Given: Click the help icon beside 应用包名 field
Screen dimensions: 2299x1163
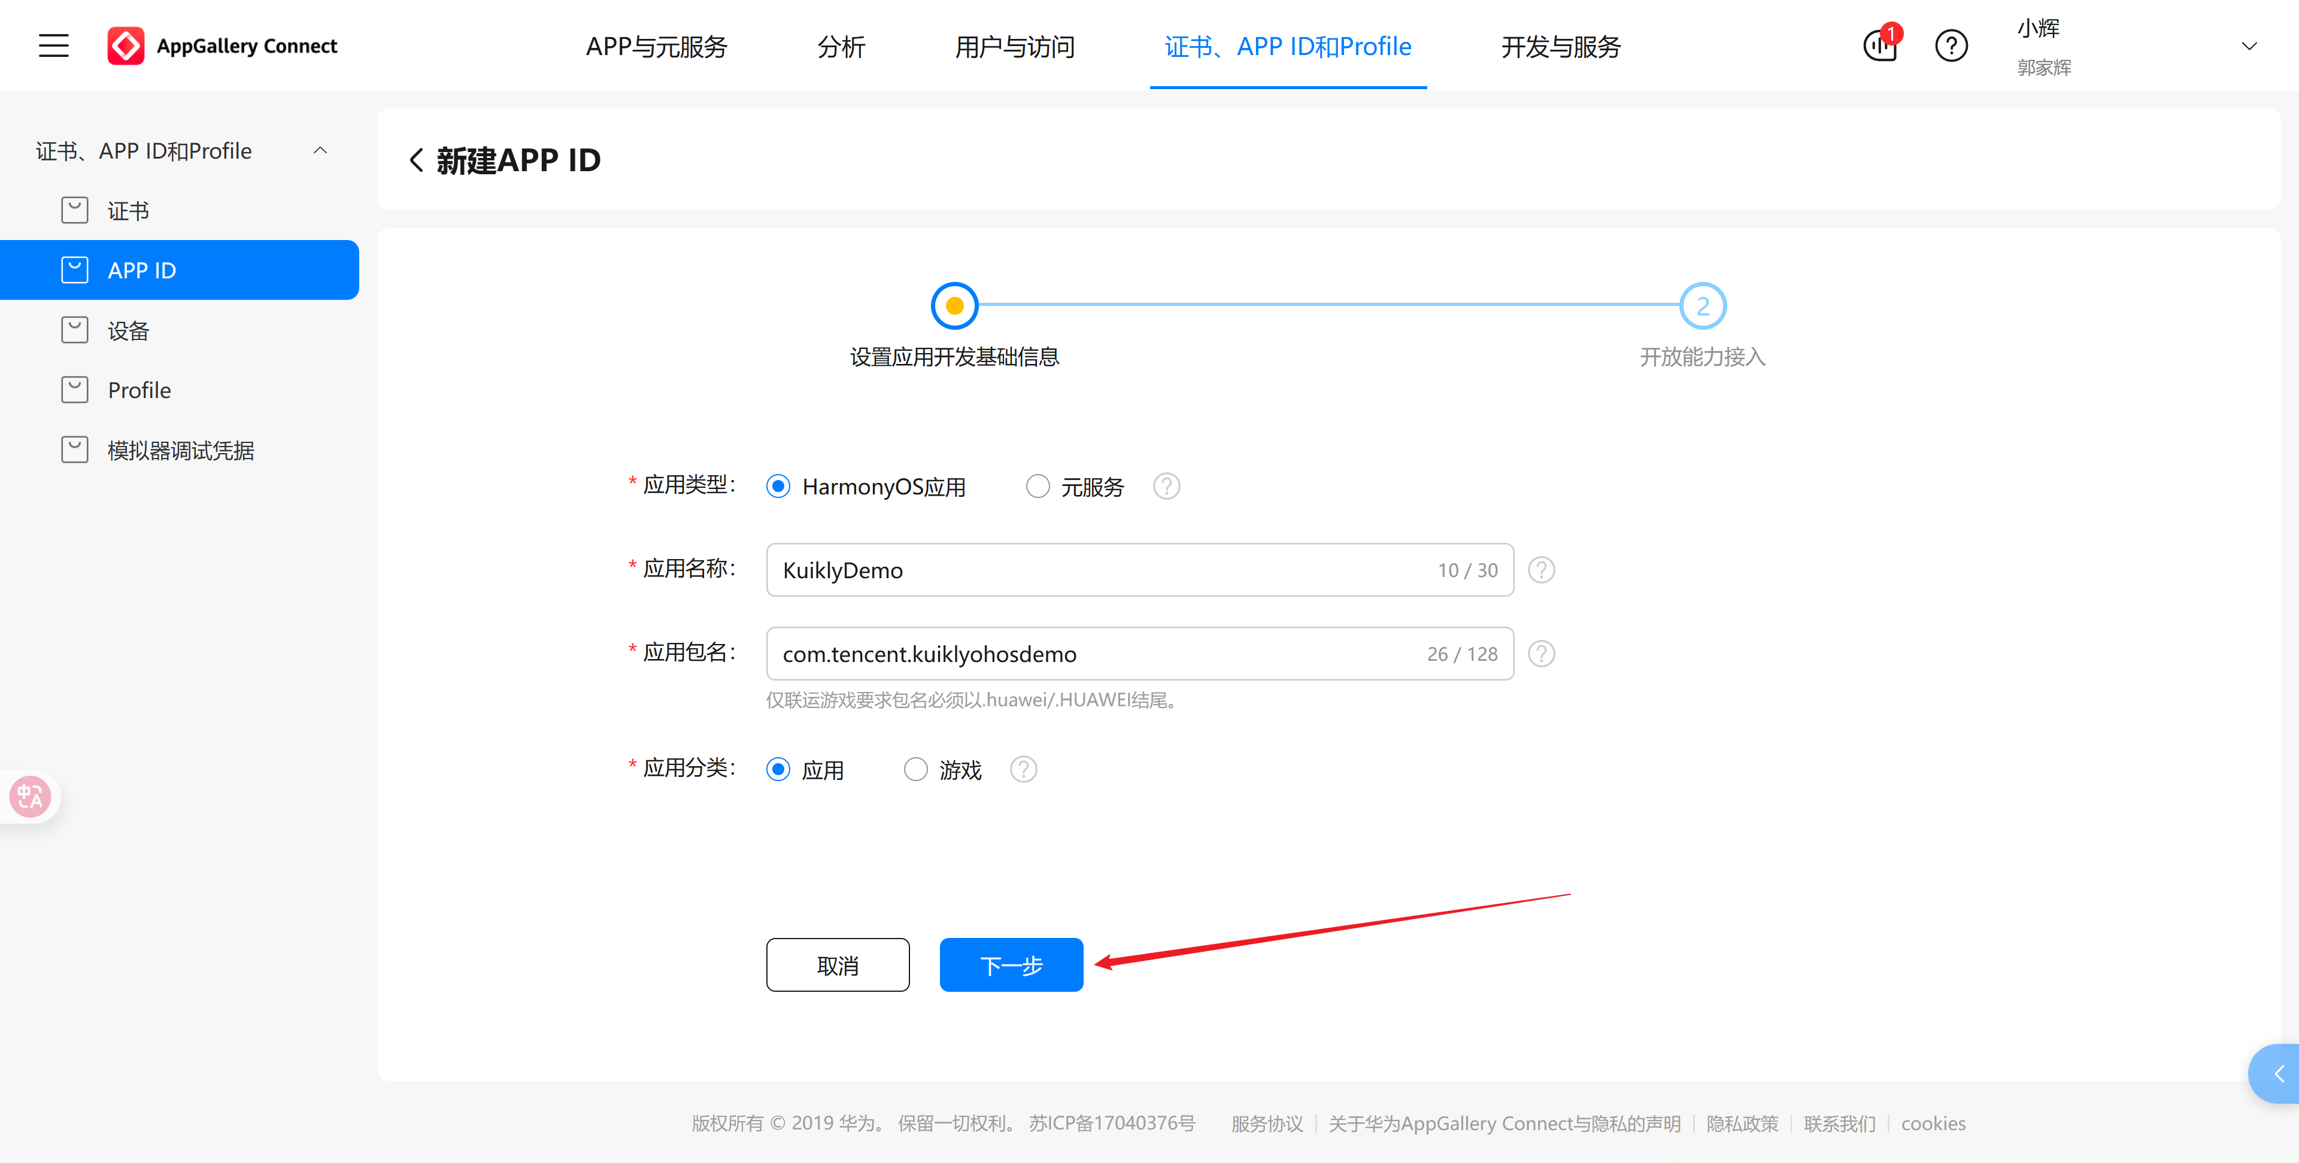Looking at the screenshot, I should click(1541, 654).
